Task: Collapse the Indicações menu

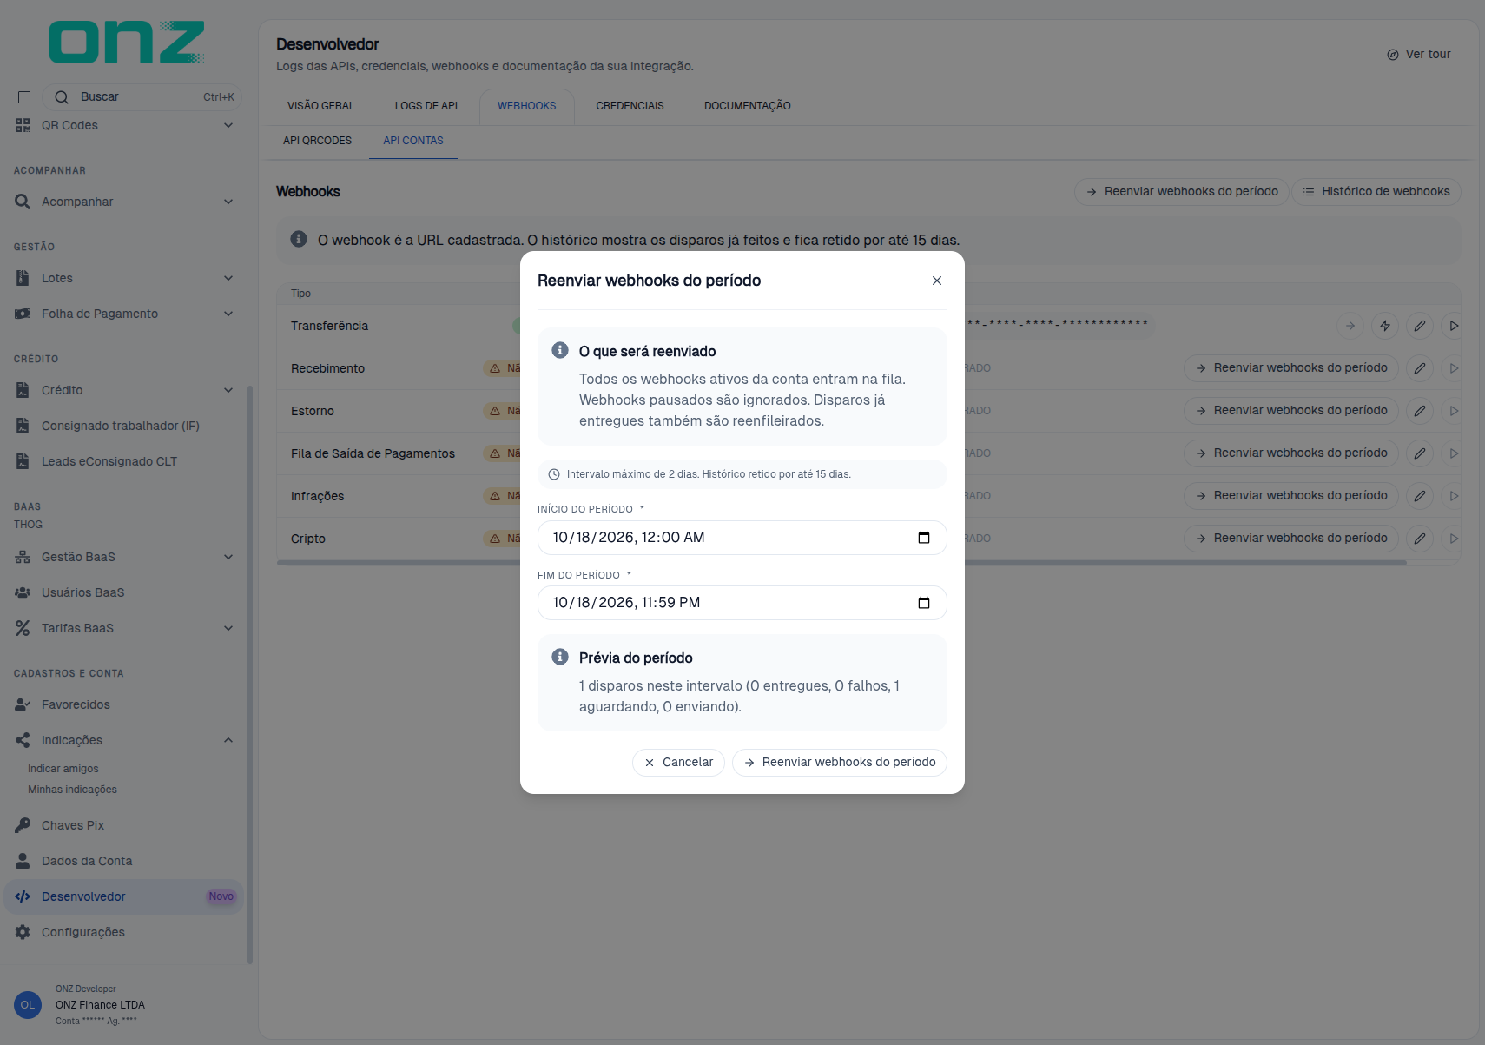Action: 124,740
